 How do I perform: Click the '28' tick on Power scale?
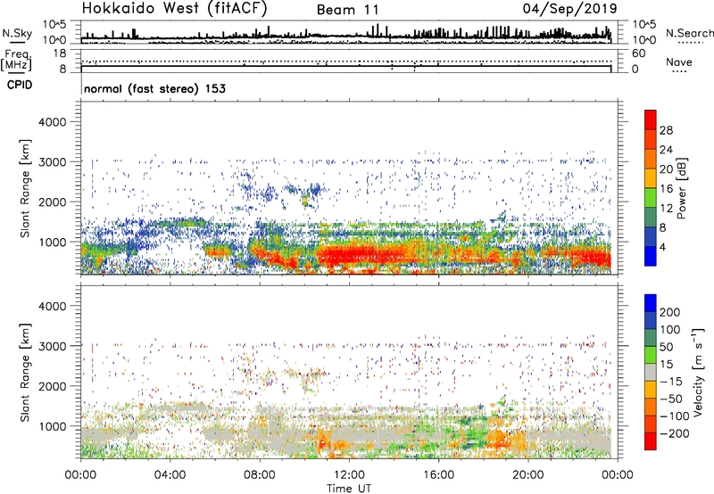click(666, 130)
